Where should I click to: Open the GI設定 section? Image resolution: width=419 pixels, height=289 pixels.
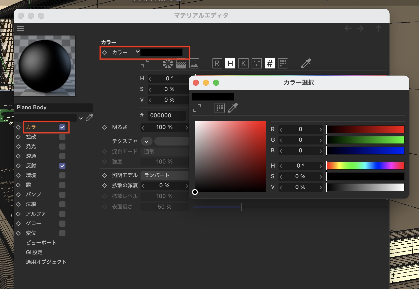(x=34, y=252)
